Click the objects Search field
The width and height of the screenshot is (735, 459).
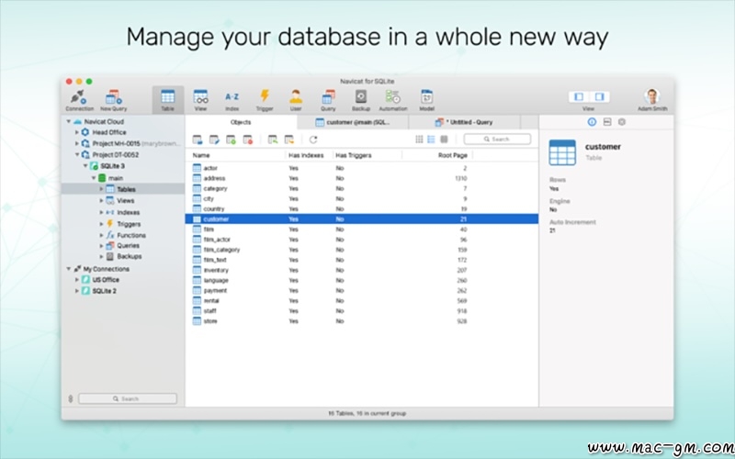497,140
